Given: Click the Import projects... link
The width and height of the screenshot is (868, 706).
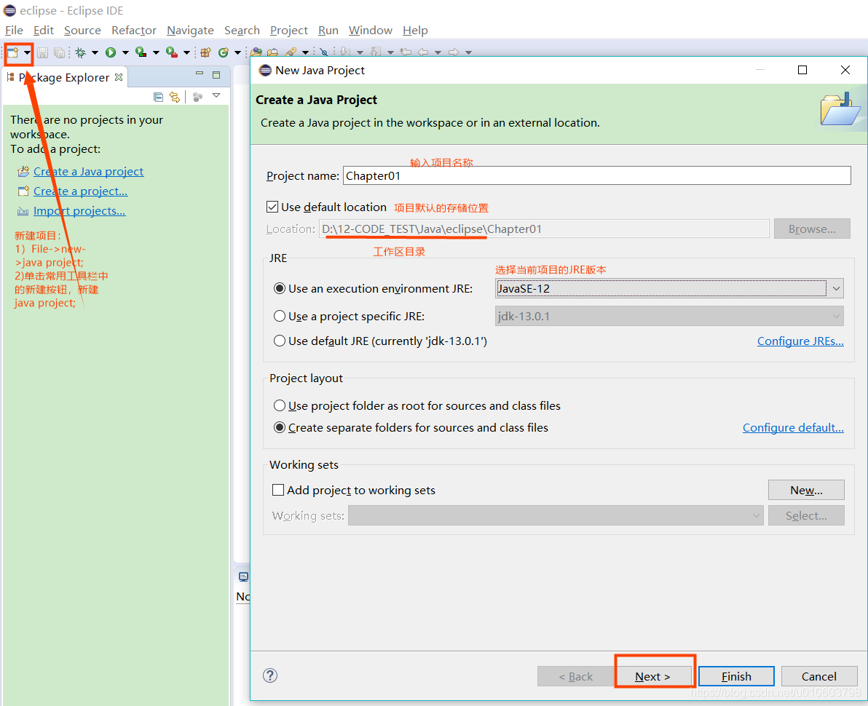Looking at the screenshot, I should [x=79, y=211].
